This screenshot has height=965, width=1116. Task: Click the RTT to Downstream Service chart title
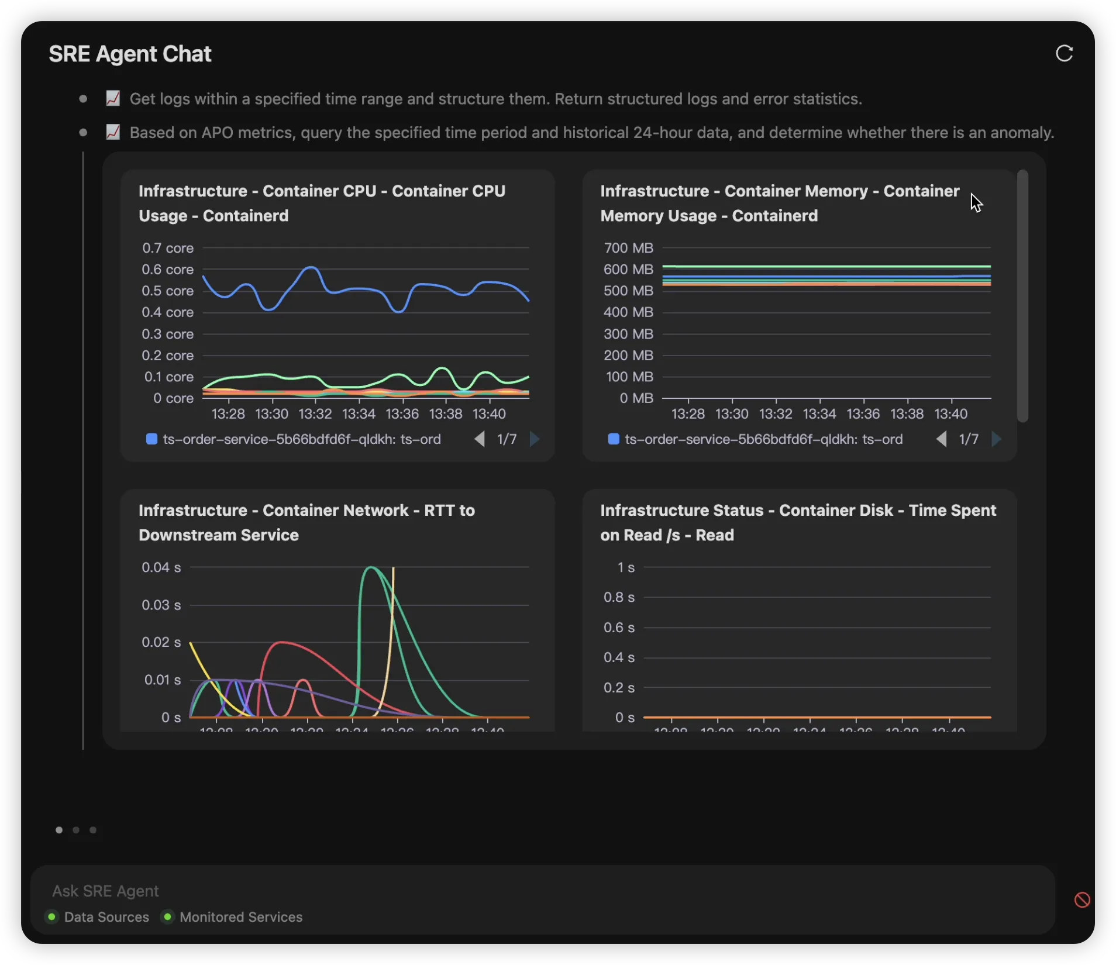[306, 522]
